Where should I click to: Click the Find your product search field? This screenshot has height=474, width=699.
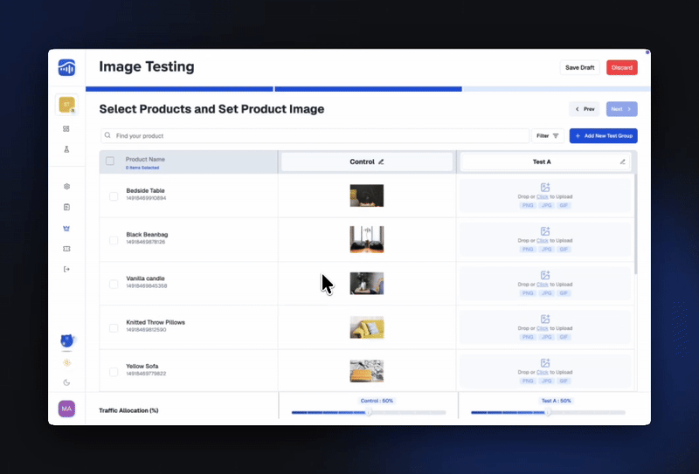pos(315,136)
